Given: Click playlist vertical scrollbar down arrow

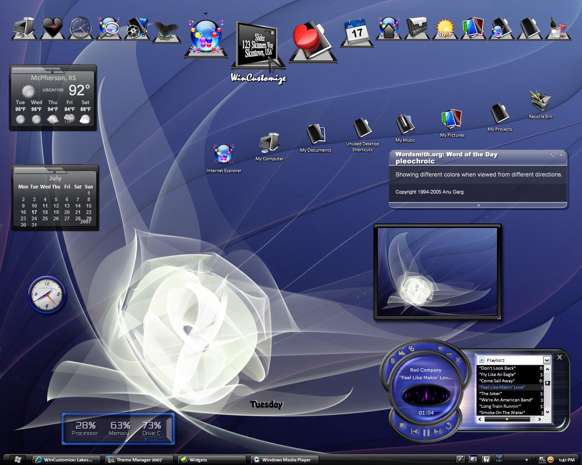Looking at the screenshot, I should pos(547,412).
